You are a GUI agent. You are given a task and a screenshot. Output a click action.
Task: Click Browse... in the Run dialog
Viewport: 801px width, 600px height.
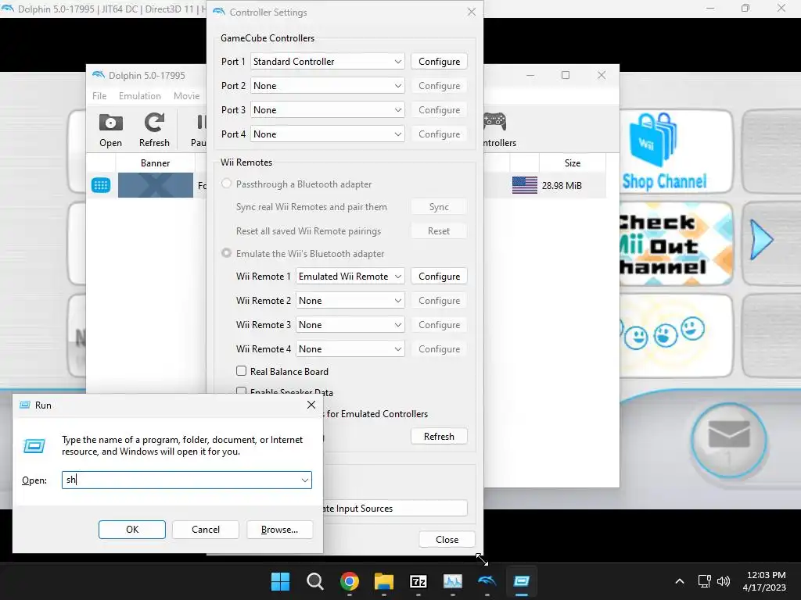click(279, 530)
